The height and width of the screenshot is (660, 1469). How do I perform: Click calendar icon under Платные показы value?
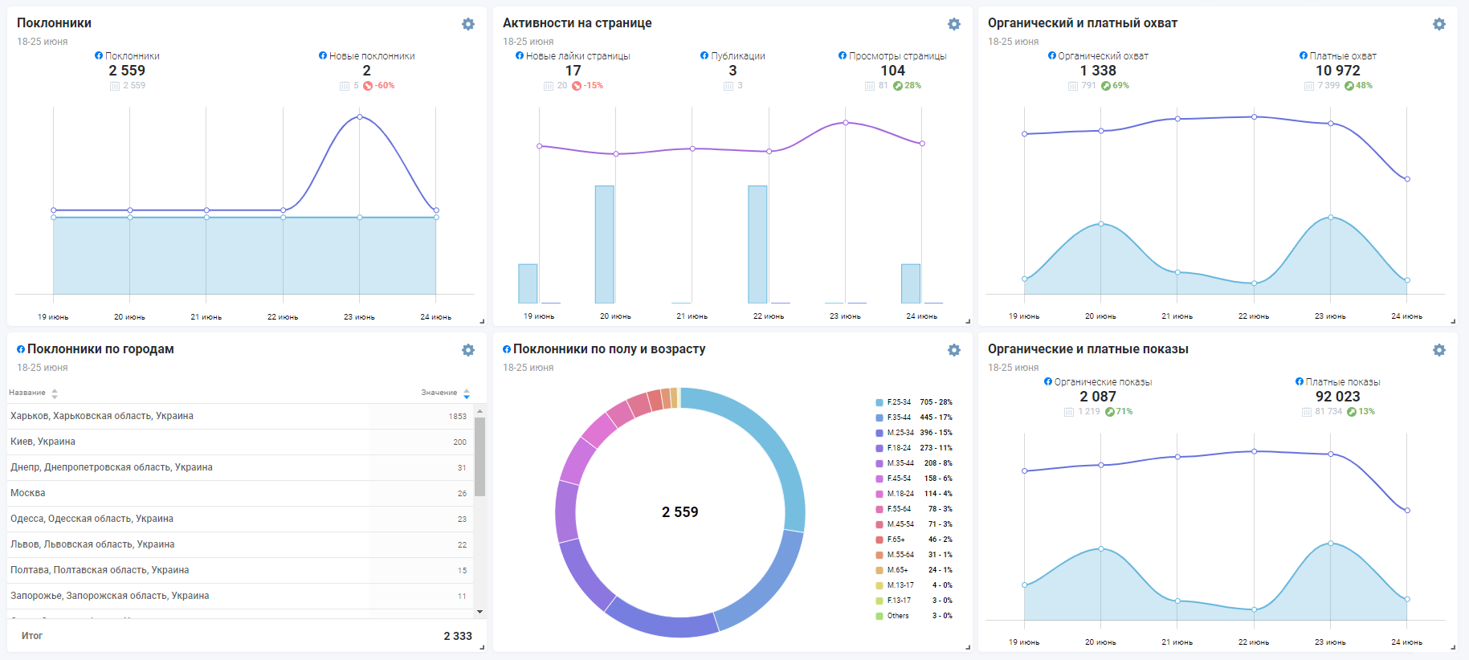pos(1307,412)
